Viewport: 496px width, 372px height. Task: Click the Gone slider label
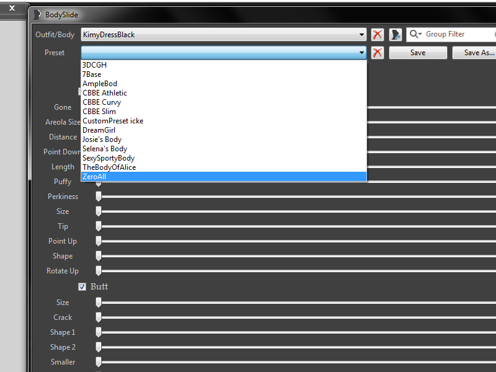coord(63,107)
